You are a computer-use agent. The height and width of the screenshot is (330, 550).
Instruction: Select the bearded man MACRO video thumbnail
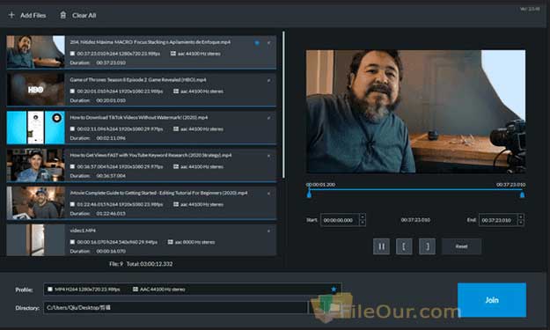pos(36,52)
